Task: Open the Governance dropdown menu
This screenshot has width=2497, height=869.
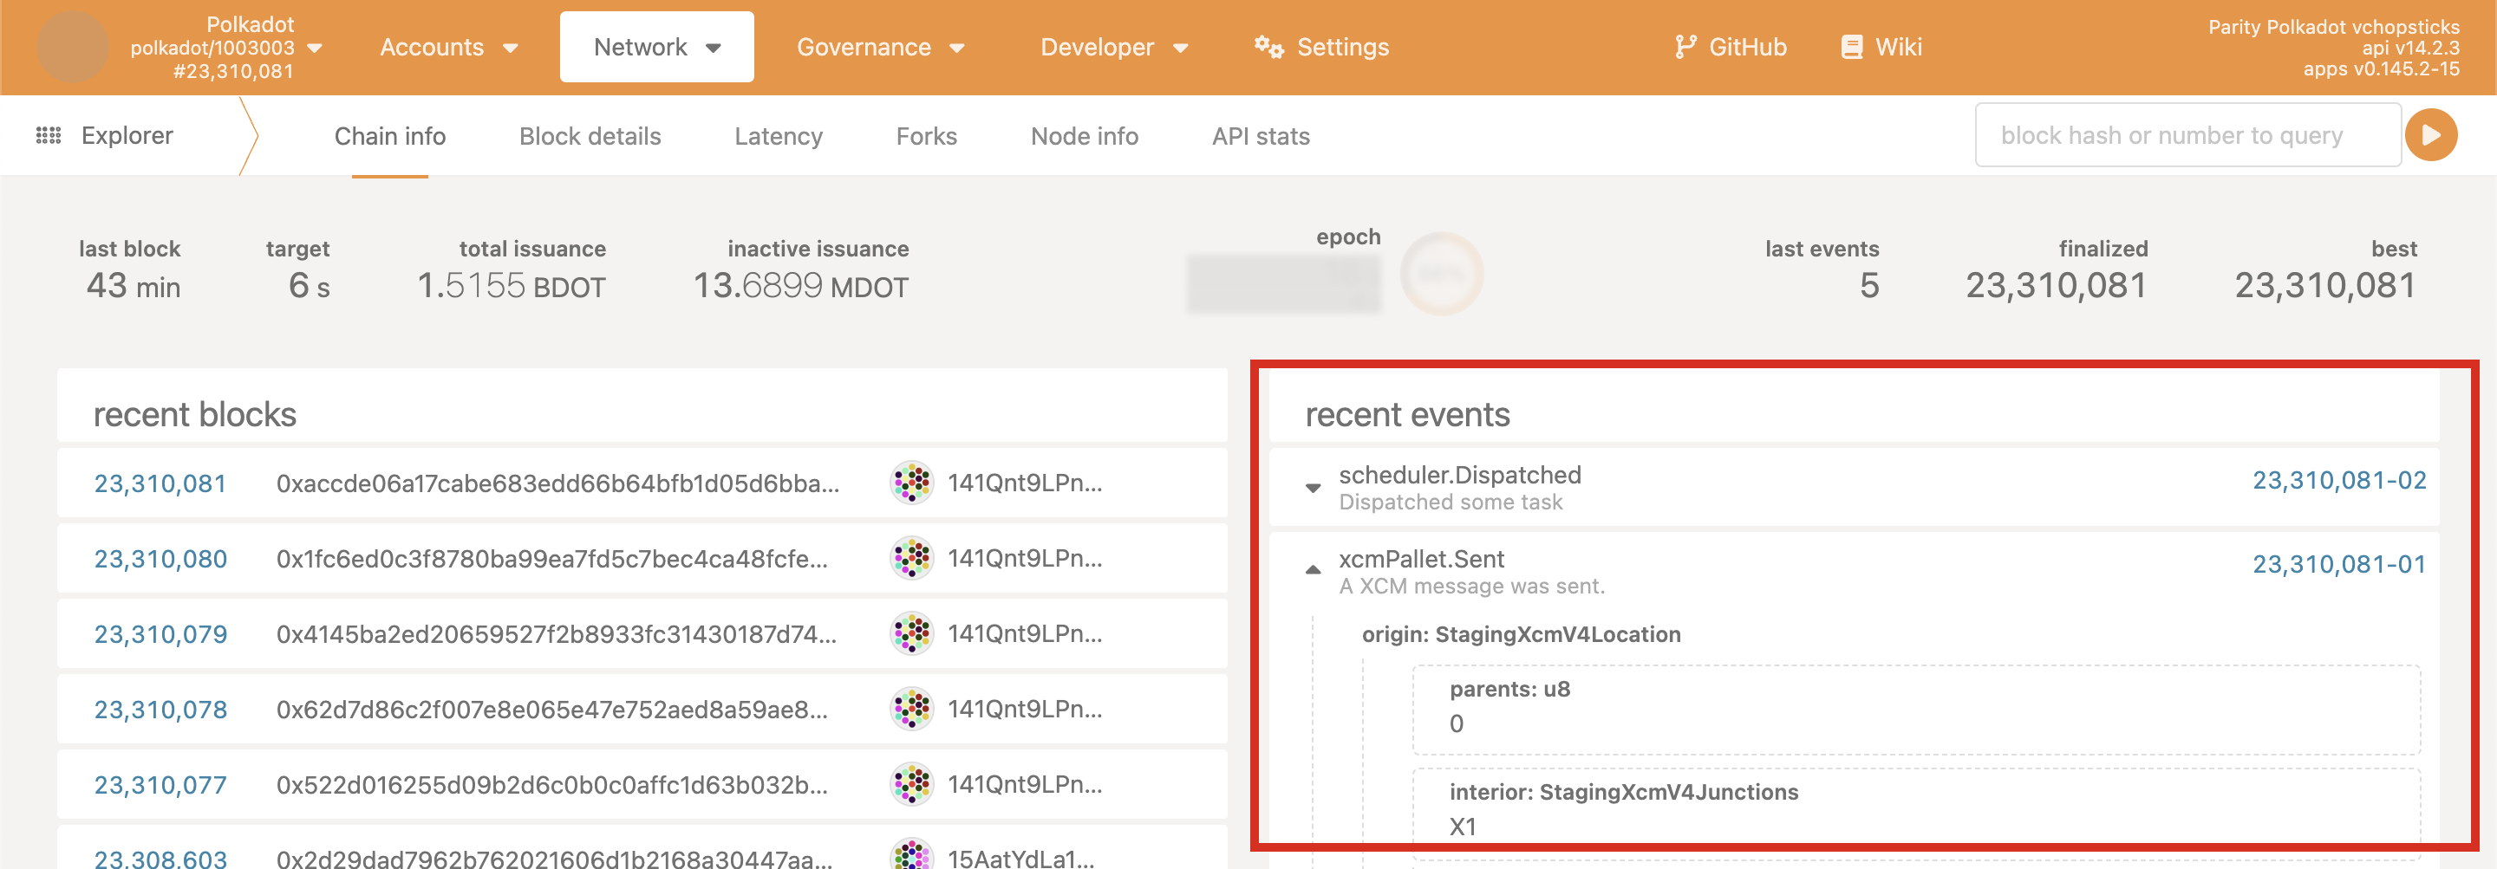Action: click(879, 47)
